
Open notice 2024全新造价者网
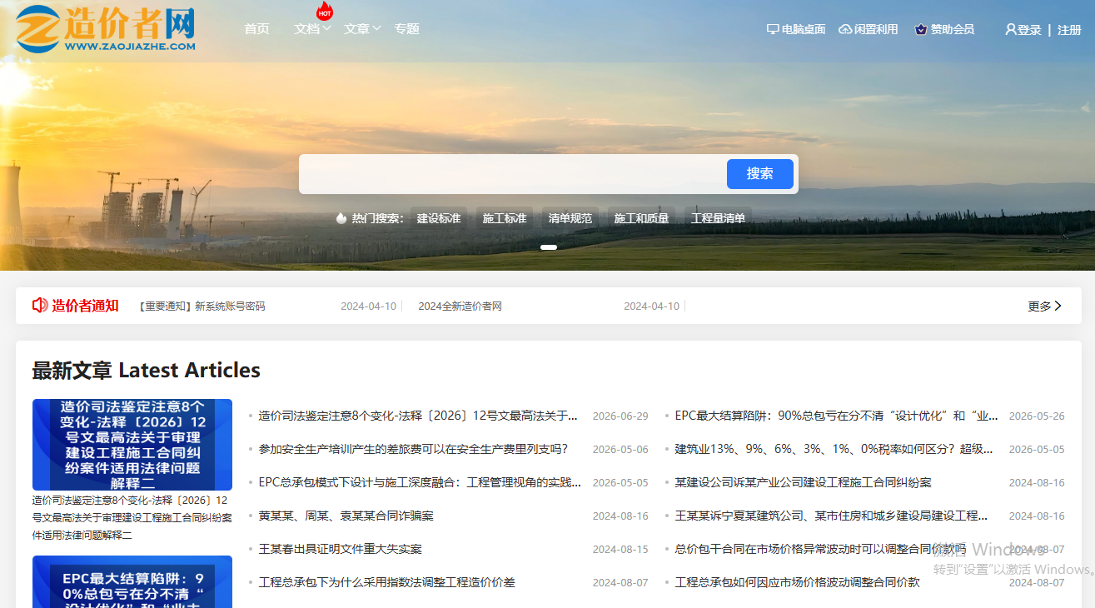point(460,306)
